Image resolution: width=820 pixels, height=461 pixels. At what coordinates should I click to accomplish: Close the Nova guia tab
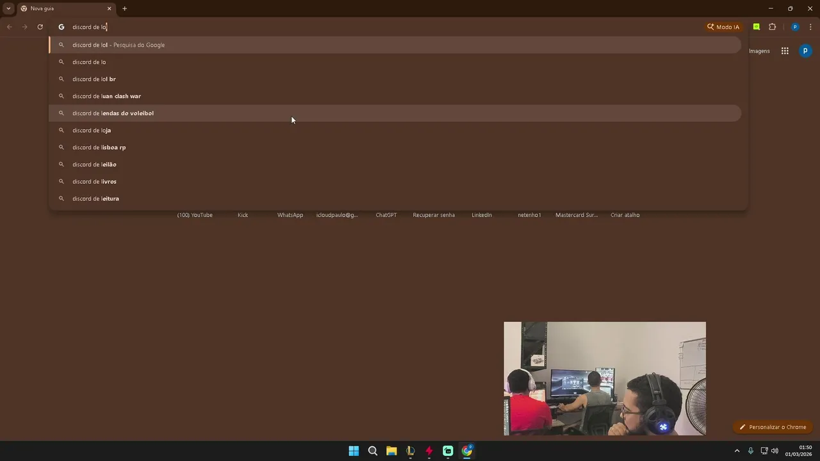(109, 8)
